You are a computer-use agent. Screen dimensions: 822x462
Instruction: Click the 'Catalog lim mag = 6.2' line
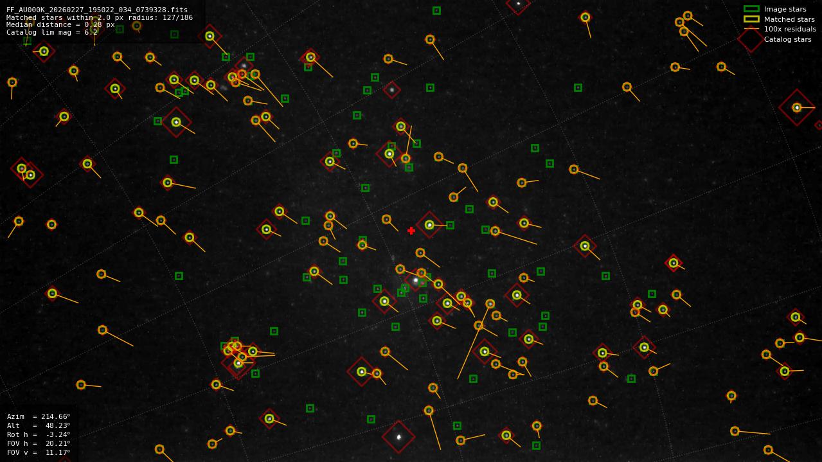52,32
